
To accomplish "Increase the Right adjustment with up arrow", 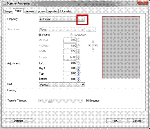I will [79, 67].
